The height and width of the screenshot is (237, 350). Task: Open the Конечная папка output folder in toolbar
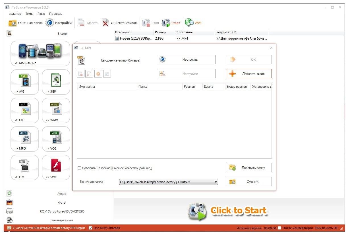(x=26, y=23)
